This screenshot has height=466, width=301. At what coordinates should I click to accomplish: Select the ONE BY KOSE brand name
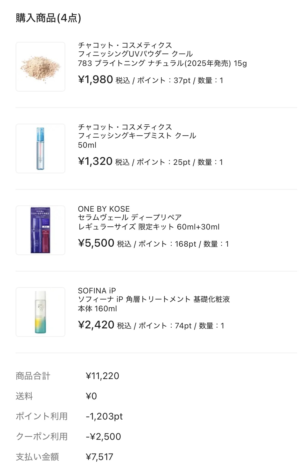pyautogui.click(x=104, y=209)
